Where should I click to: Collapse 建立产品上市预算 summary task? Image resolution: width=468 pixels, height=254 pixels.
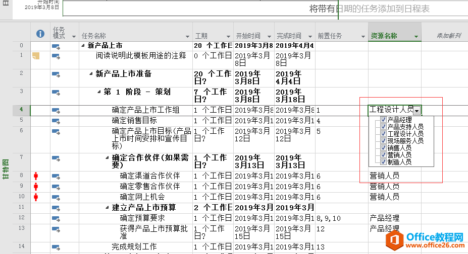[107, 207]
